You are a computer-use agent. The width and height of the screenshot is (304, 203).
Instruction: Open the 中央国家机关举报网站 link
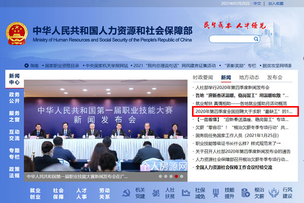coord(106,65)
